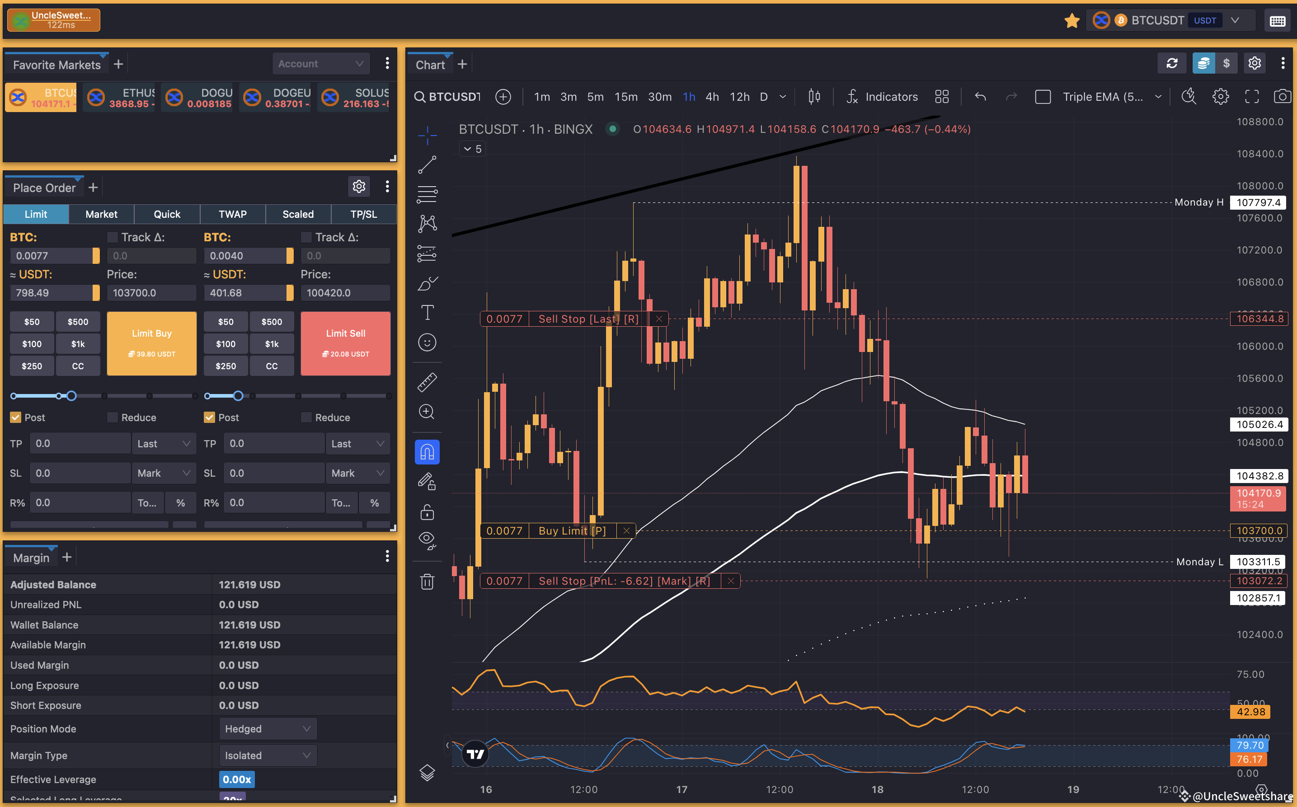
Task: Open the object tree layers icon
Action: click(x=427, y=772)
